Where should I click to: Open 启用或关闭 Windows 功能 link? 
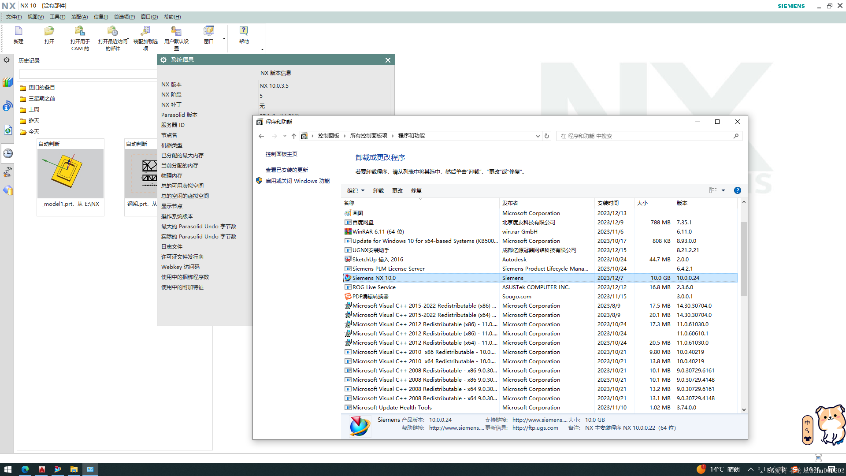297,181
